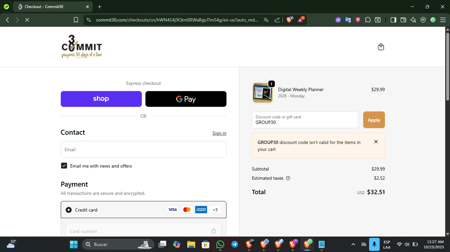
Task: Click the translate page icon
Action: (266, 20)
